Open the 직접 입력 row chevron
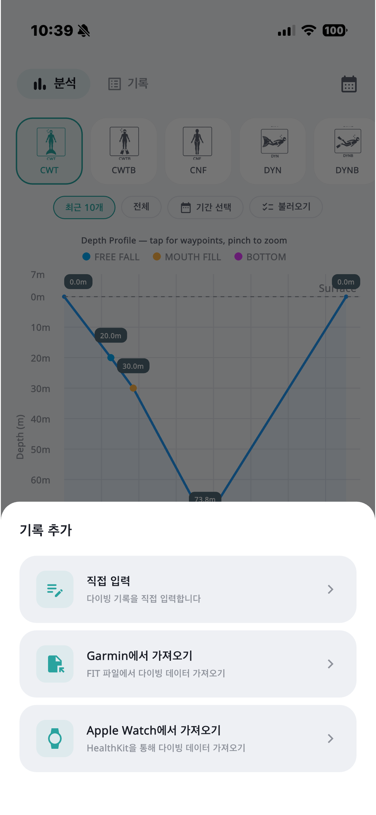This screenshot has width=376, height=815. pyautogui.click(x=330, y=589)
